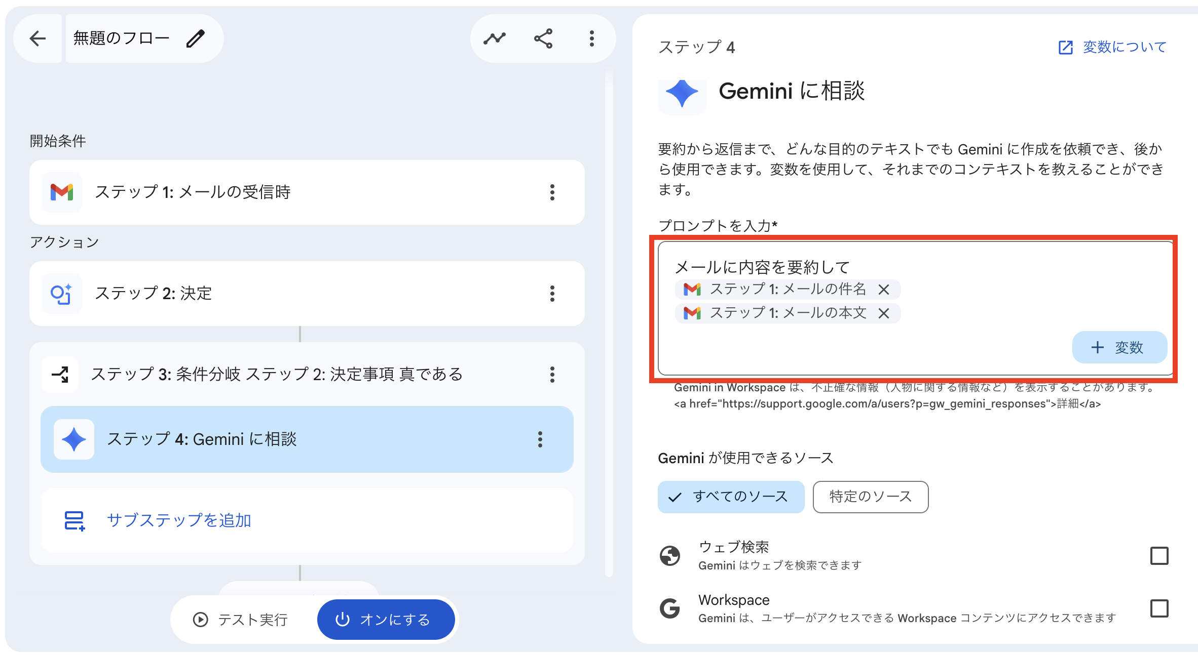Select ステップ 4: Gemini に相談 row
The image size is (1198, 655).
pyautogui.click(x=307, y=439)
